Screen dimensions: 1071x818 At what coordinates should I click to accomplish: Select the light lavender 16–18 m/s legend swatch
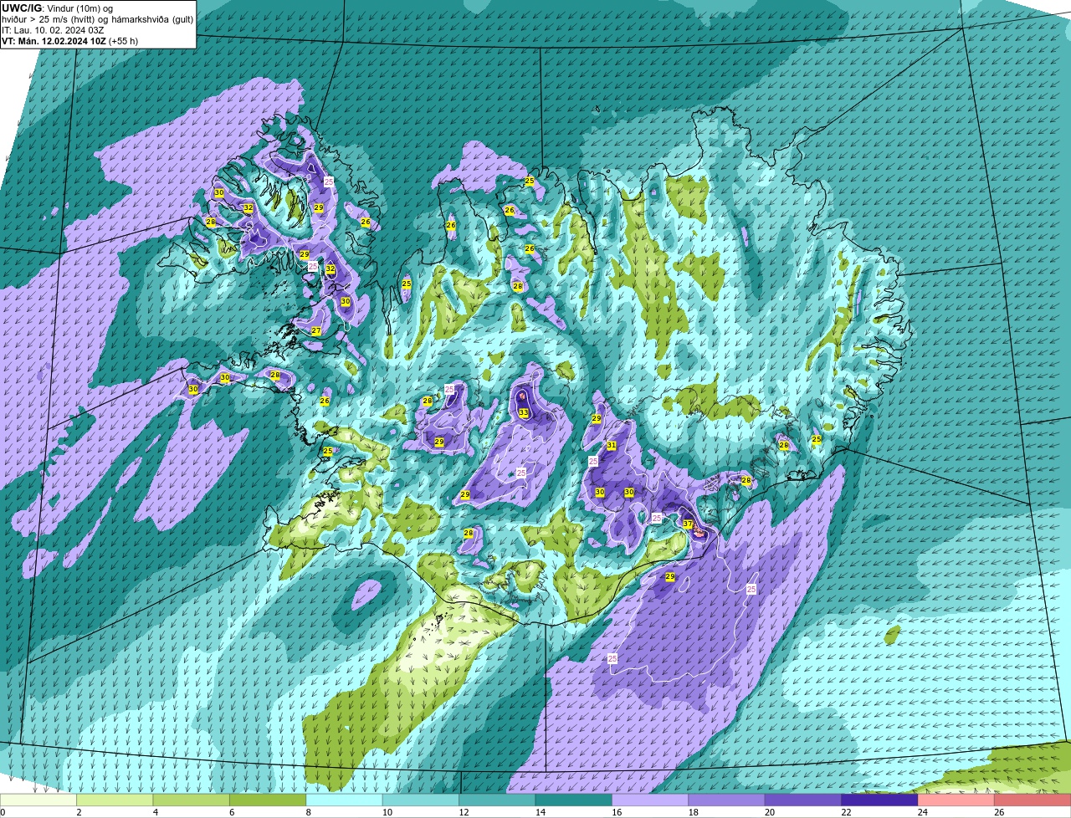click(x=650, y=800)
